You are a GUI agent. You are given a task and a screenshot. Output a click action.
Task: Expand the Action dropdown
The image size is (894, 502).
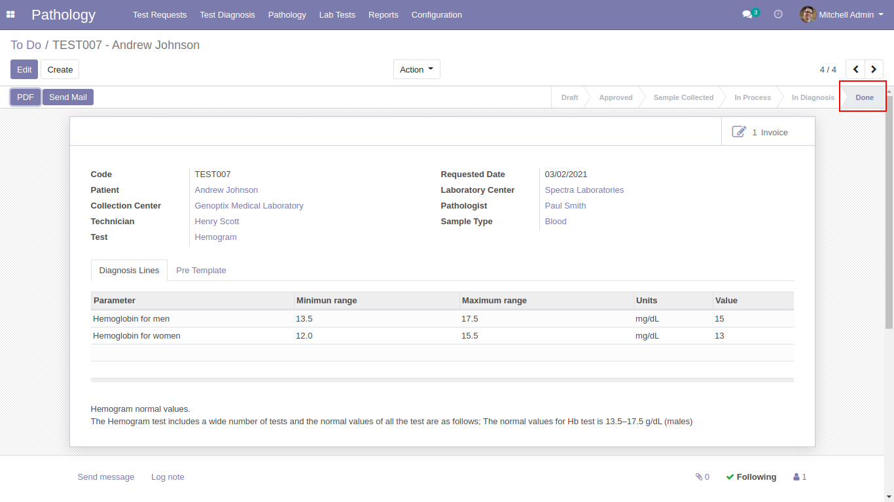click(x=416, y=69)
